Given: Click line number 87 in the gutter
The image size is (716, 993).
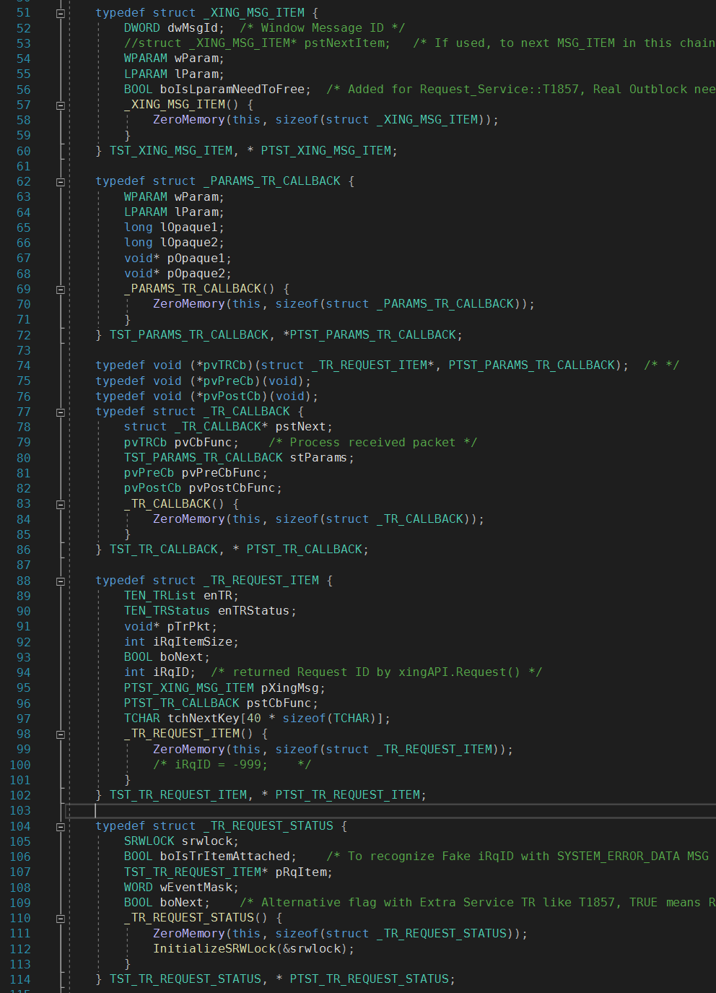Looking at the screenshot, I should pyautogui.click(x=24, y=565).
